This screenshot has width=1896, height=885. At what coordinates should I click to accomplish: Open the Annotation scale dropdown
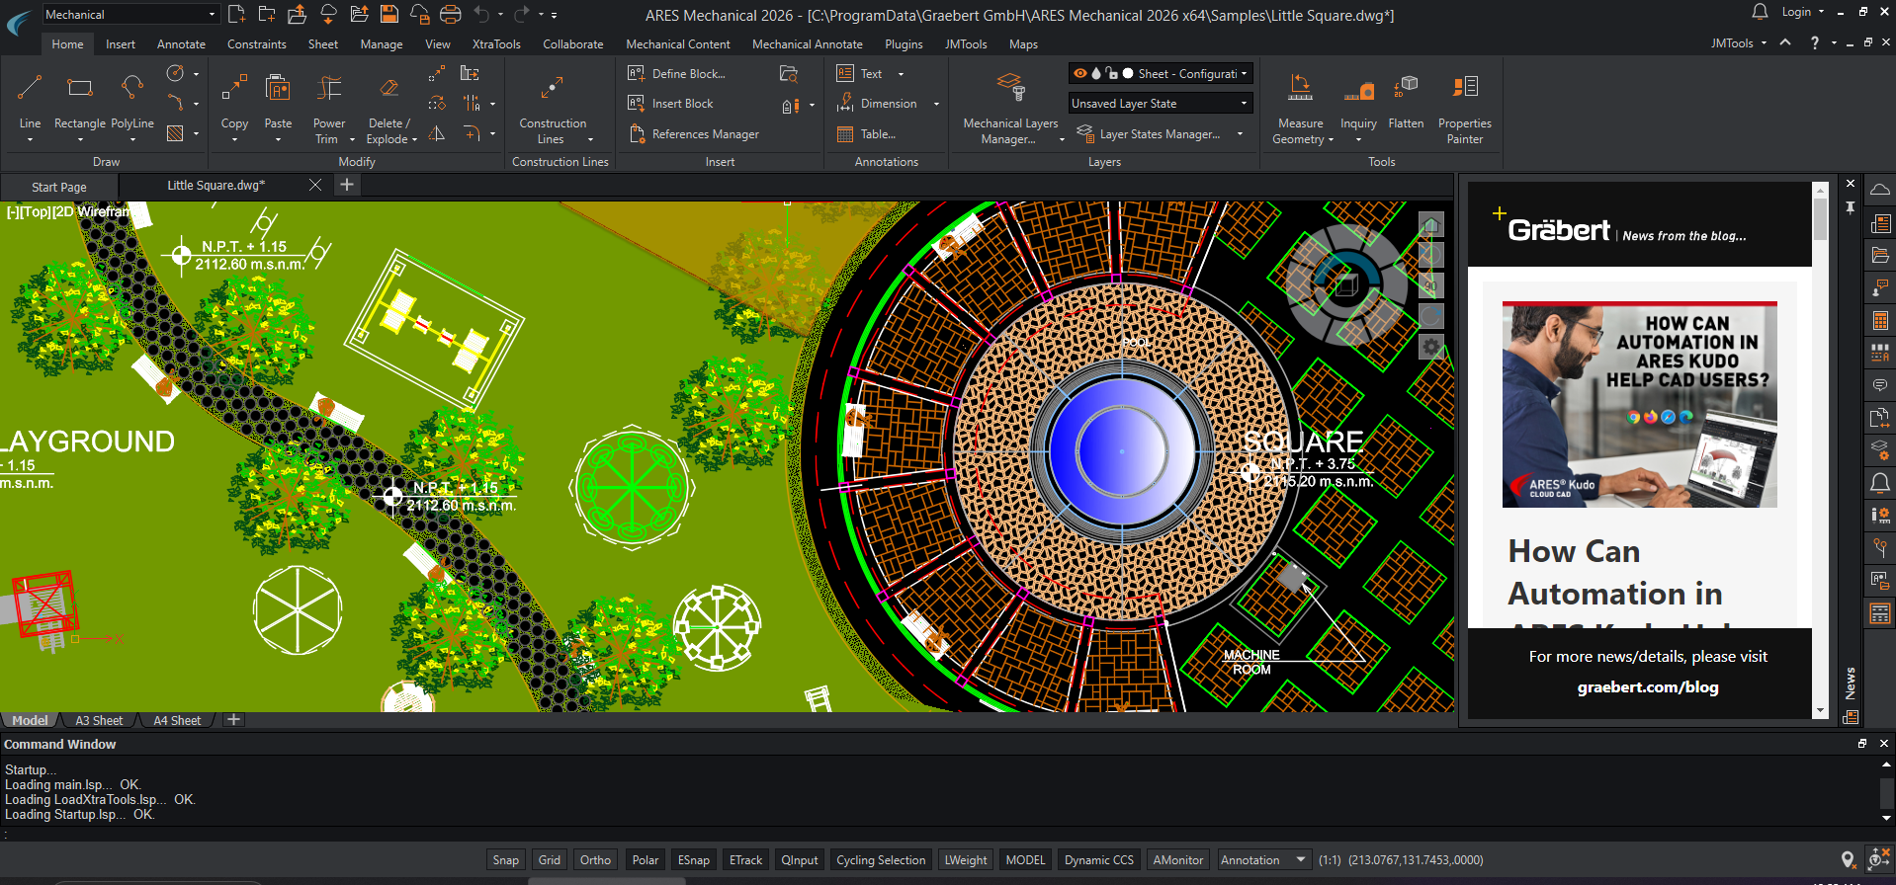1301,860
